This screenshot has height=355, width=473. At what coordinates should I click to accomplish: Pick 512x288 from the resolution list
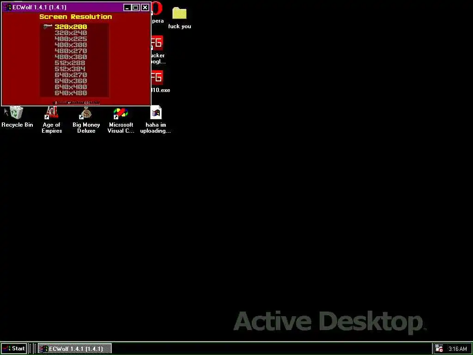pyautogui.click(x=70, y=63)
